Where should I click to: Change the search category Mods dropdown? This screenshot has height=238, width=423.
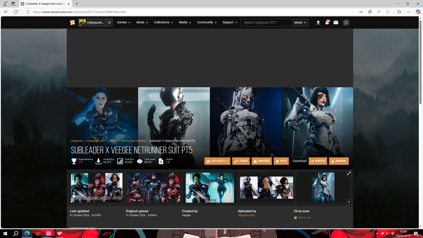tap(300, 22)
